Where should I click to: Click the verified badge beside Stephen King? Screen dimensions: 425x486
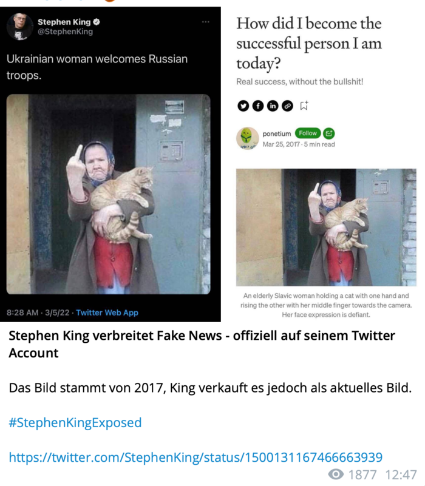97,22
